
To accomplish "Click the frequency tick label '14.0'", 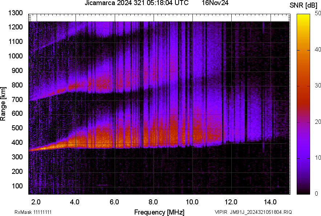I will tap(271, 202).
